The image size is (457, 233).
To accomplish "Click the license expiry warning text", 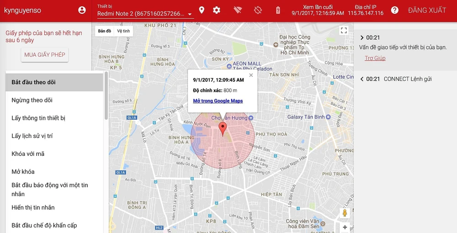I will click(44, 37).
